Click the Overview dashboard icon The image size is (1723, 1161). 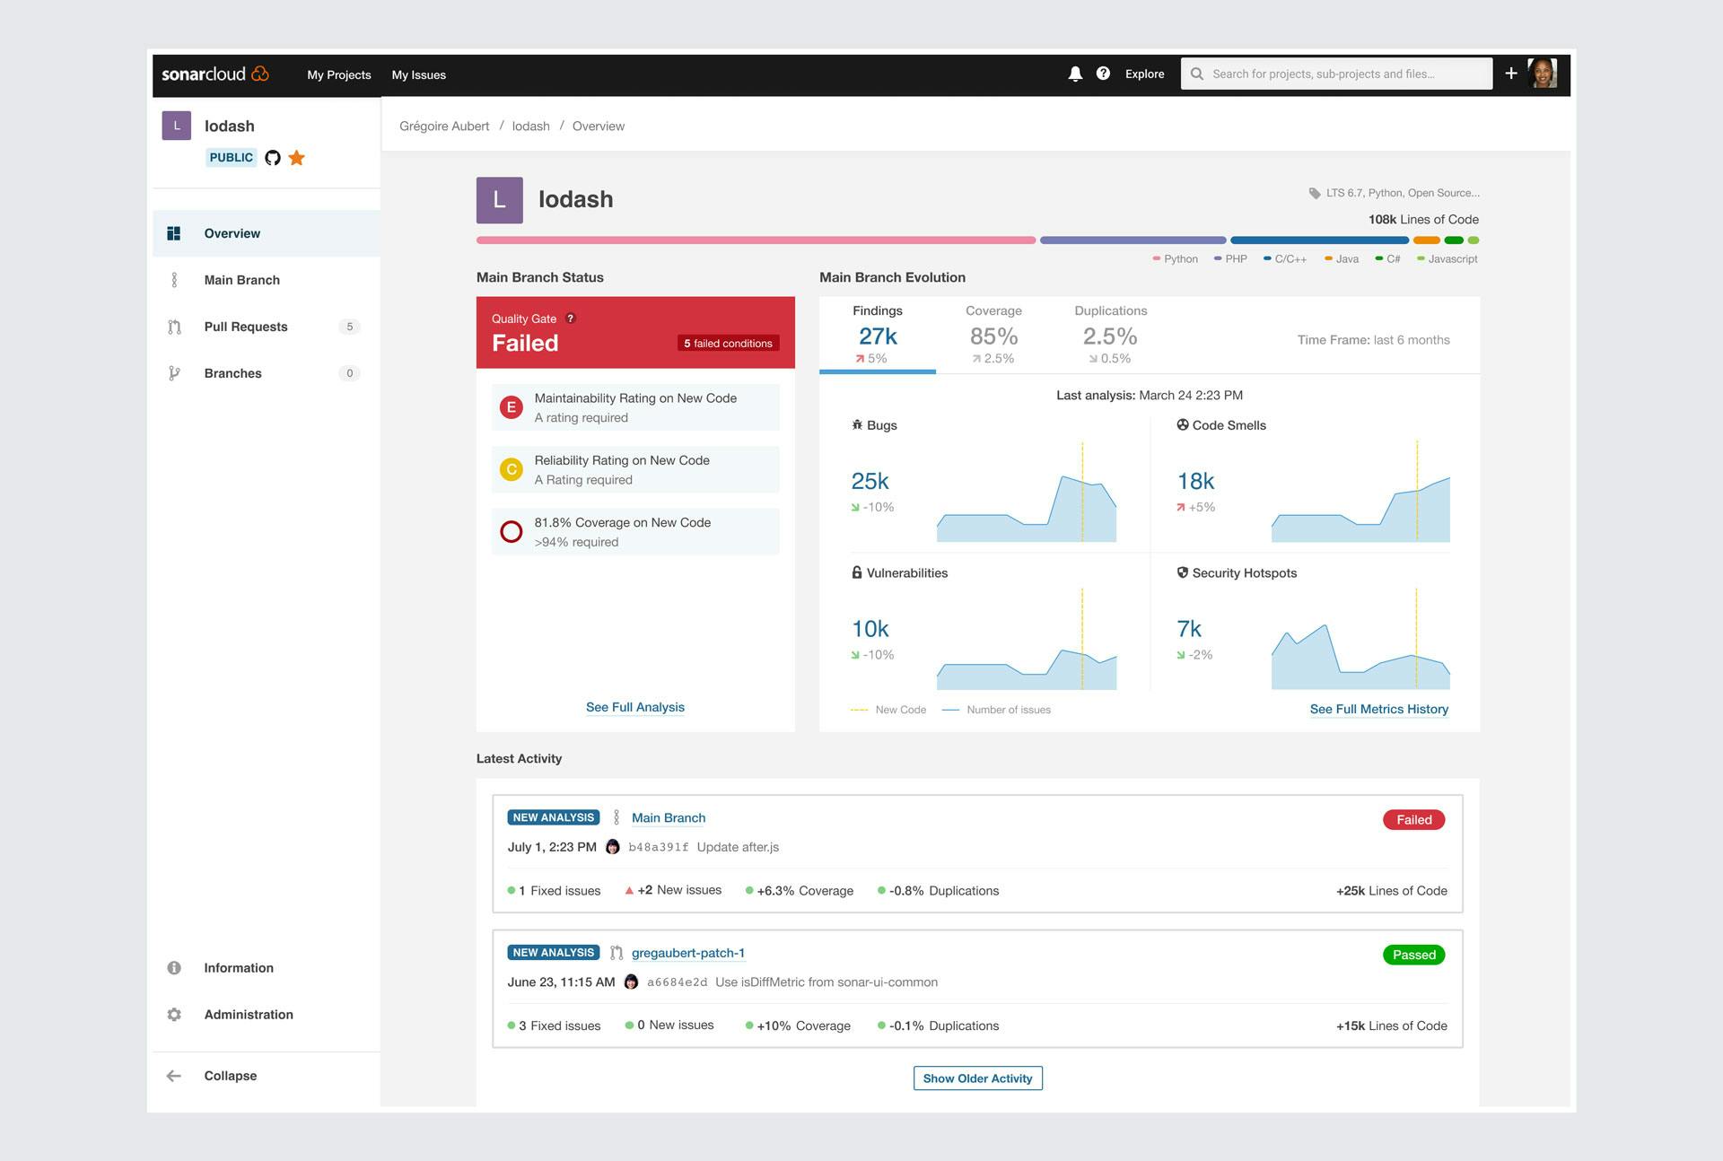point(174,233)
